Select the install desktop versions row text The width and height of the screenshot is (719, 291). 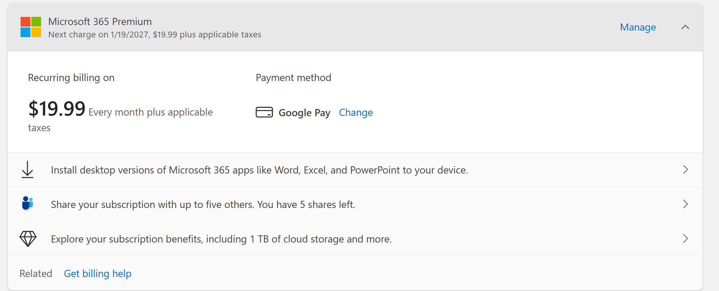(259, 170)
